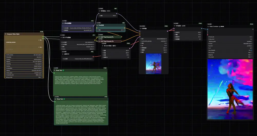257x136 pixels.
Task: Collapse the Flux guidance node via its header icon
Action: click(97, 25)
